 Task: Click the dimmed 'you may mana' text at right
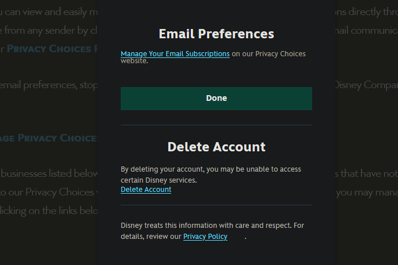pyautogui.click(x=367, y=192)
